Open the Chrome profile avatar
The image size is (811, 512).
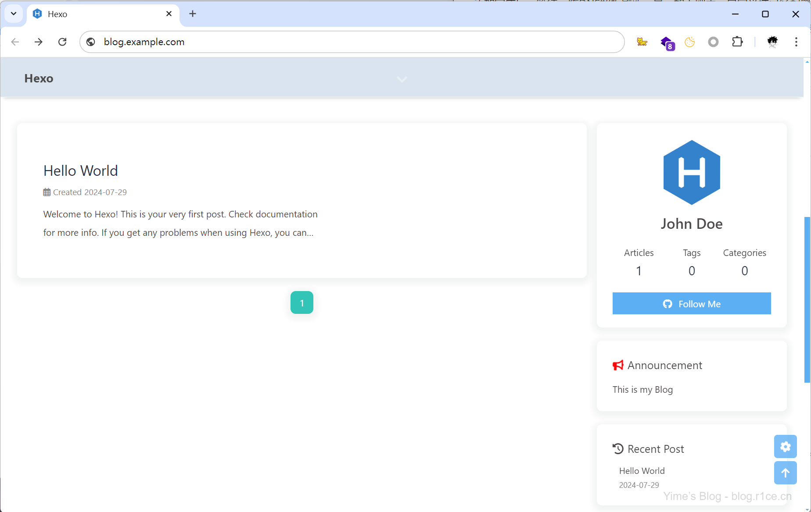point(772,42)
